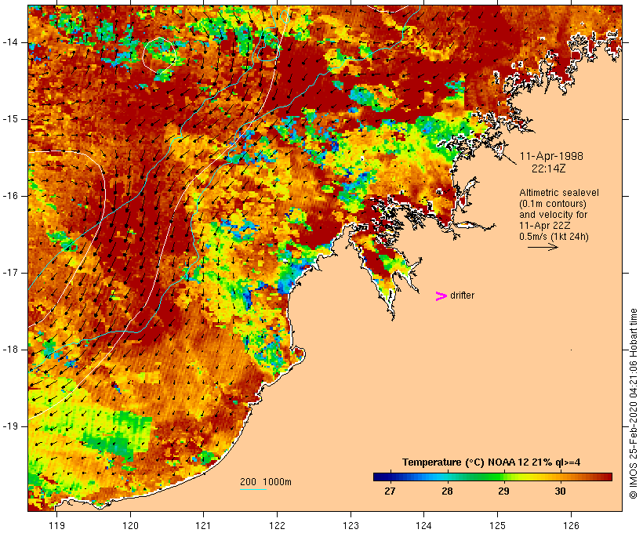This screenshot has width=643, height=533.
Task: Click the '0.5m/s (1kt 24h)' scale text
Action: click(x=554, y=237)
